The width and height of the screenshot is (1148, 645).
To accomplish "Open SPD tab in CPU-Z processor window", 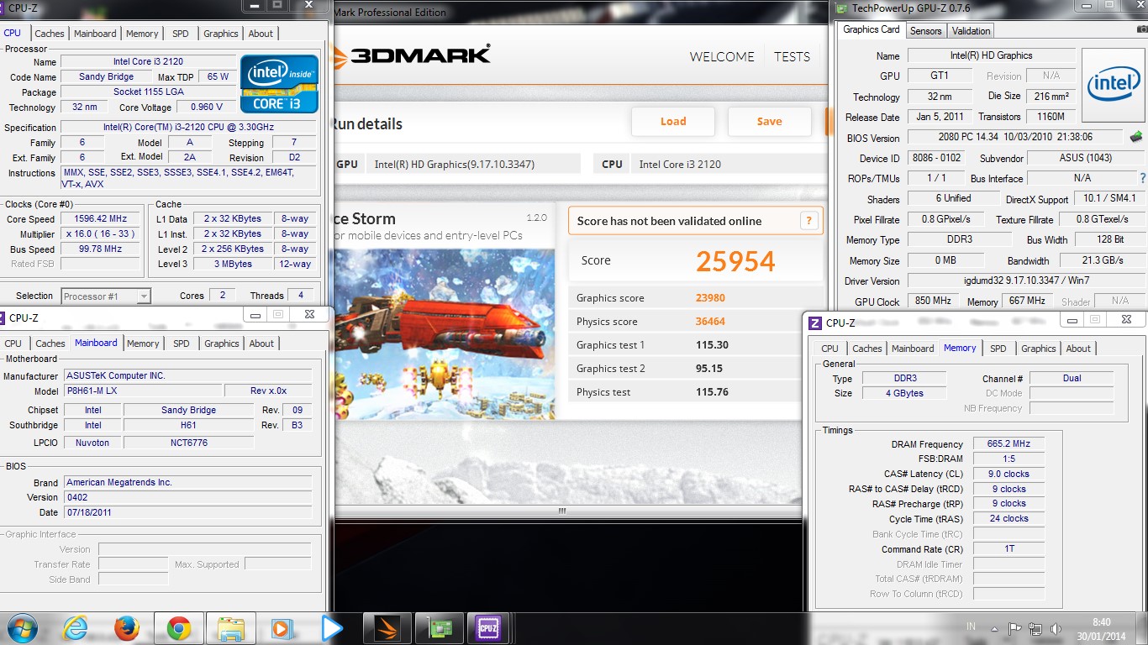I will pyautogui.click(x=180, y=34).
